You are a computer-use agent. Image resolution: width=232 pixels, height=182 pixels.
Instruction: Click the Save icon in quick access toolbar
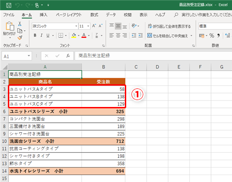8,5
